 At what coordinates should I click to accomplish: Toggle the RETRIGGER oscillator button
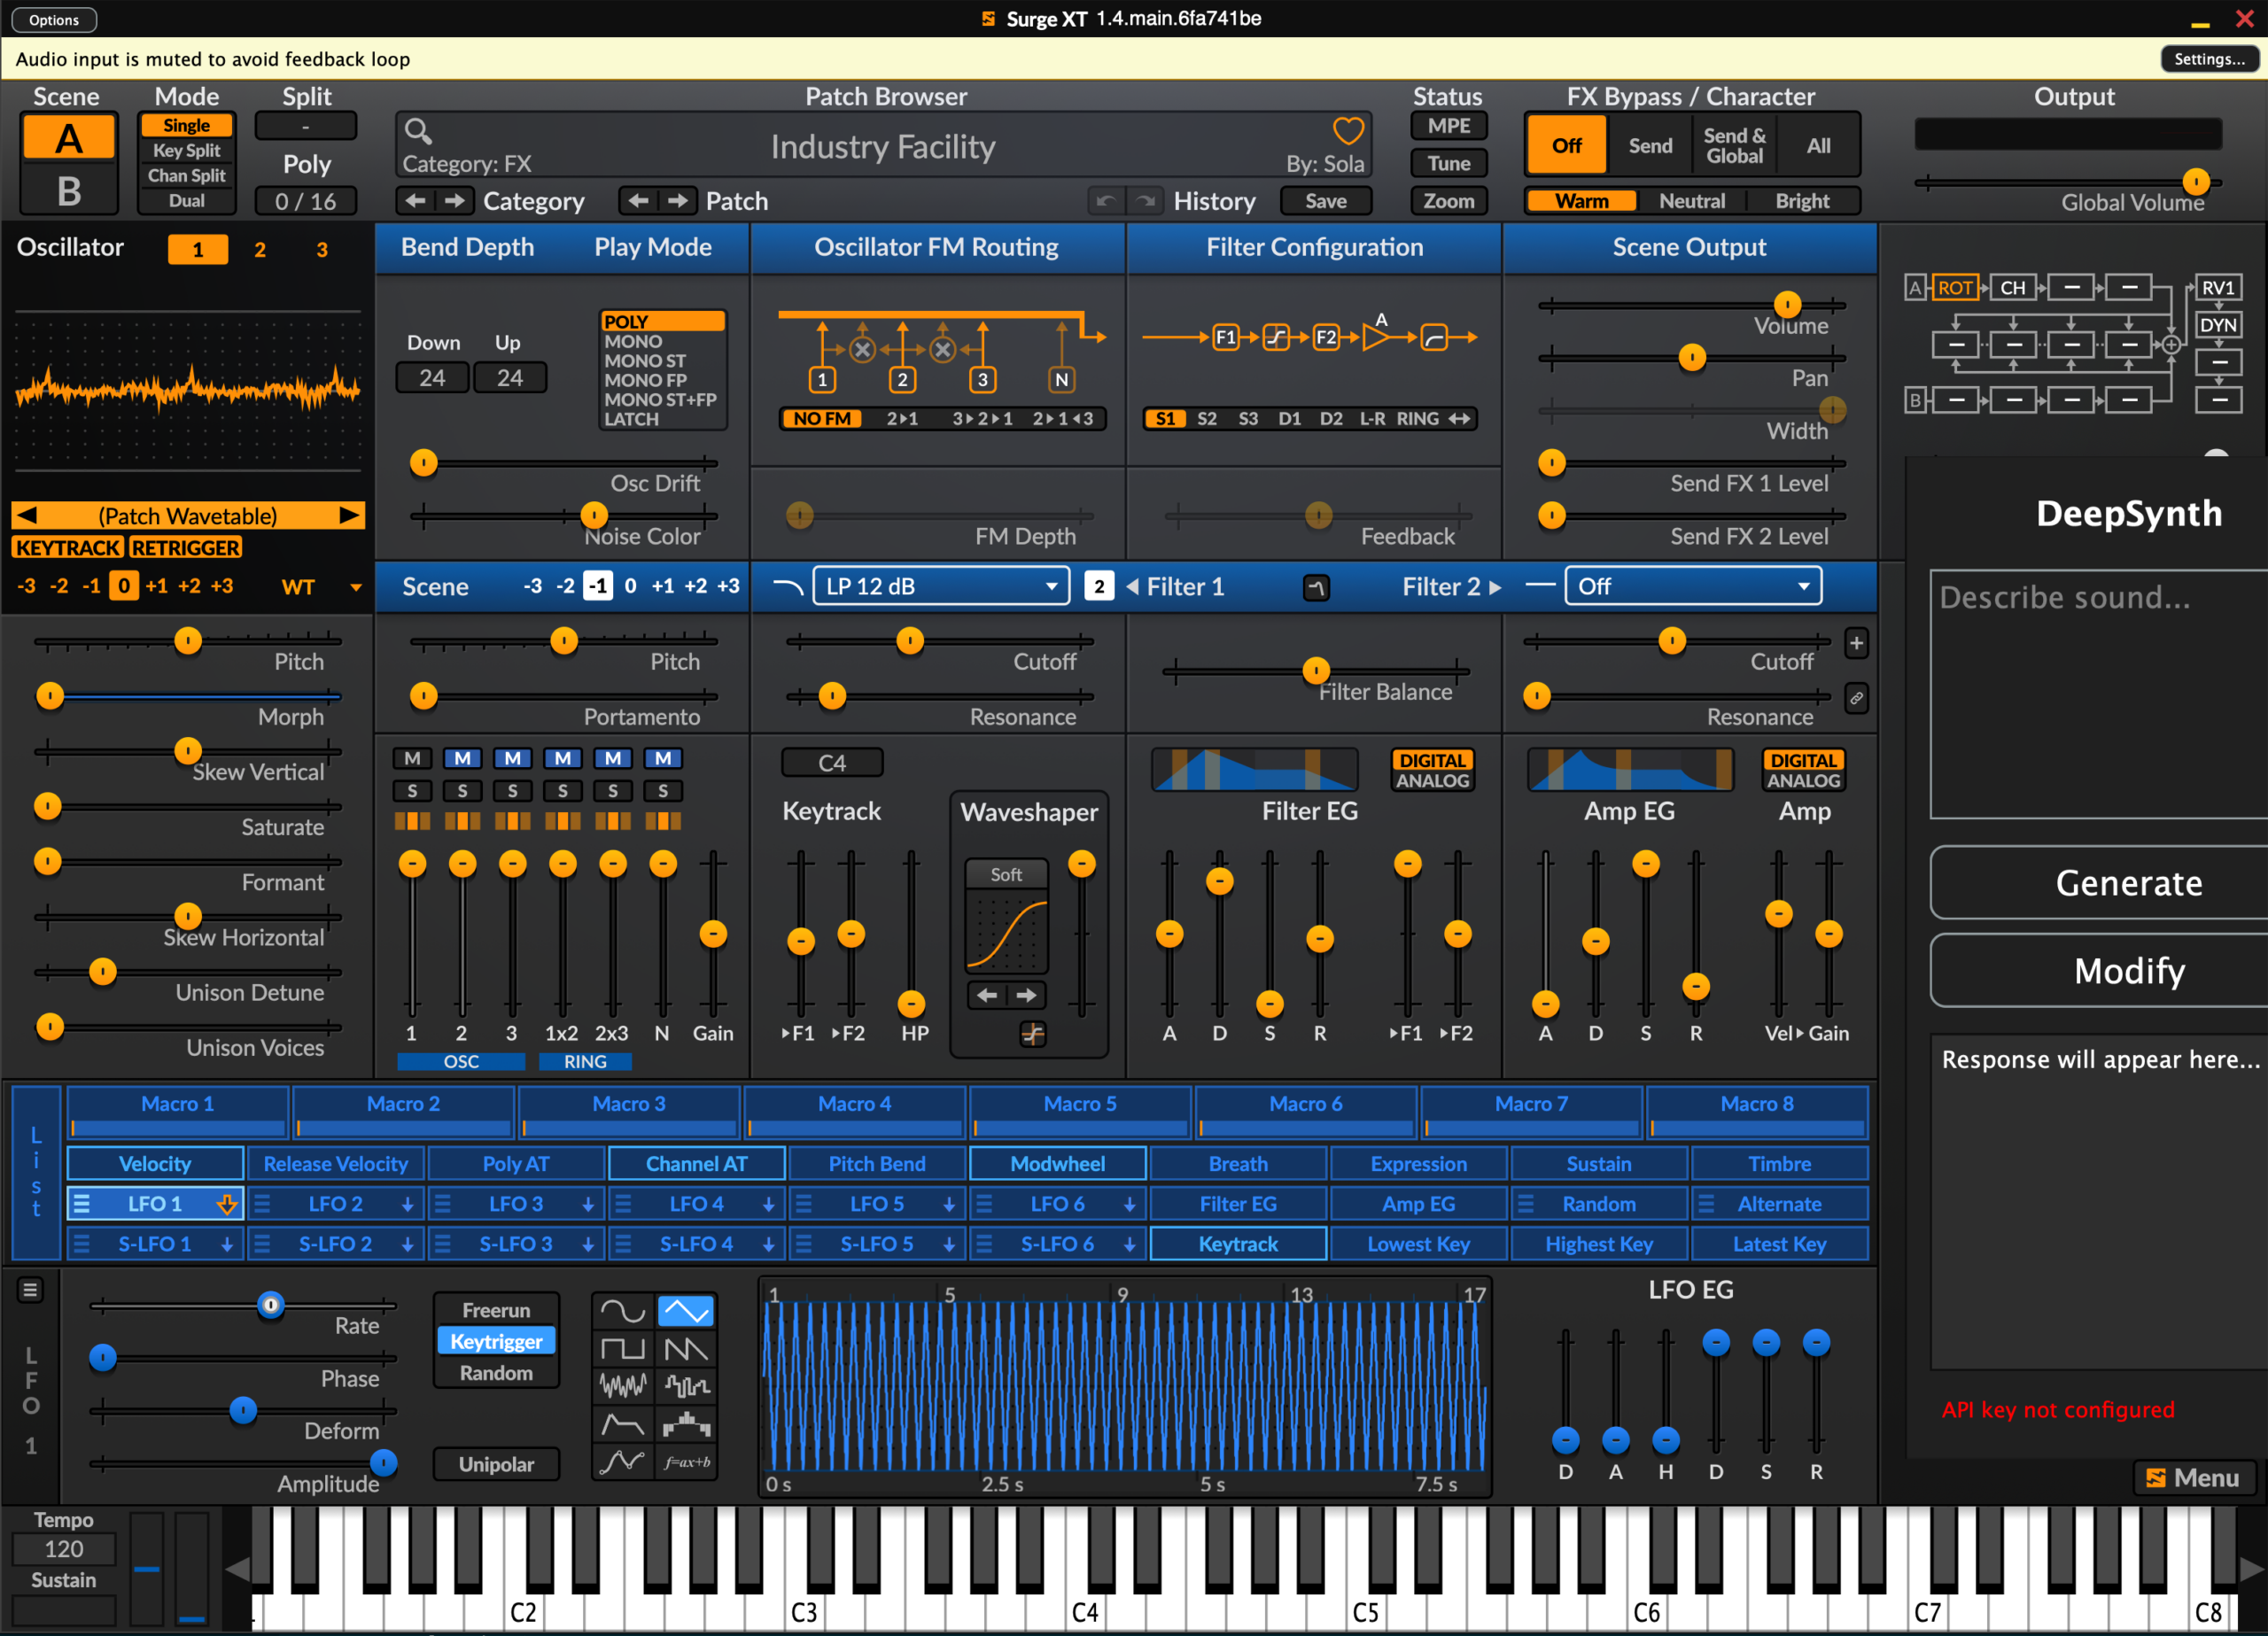pos(186,548)
